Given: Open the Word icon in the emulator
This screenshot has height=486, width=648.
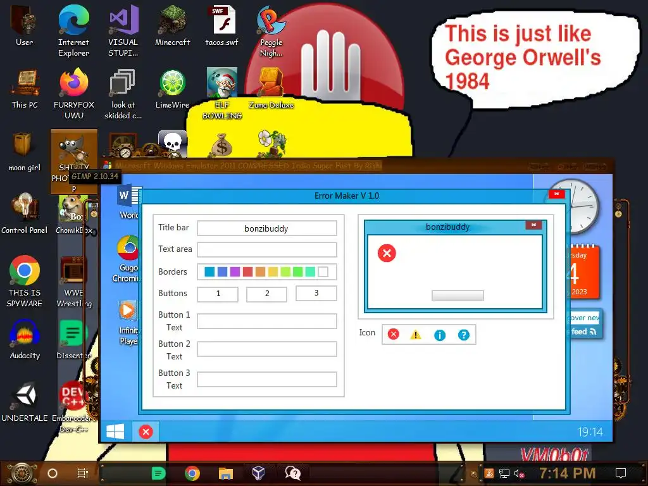Looking at the screenshot, I should click(129, 202).
